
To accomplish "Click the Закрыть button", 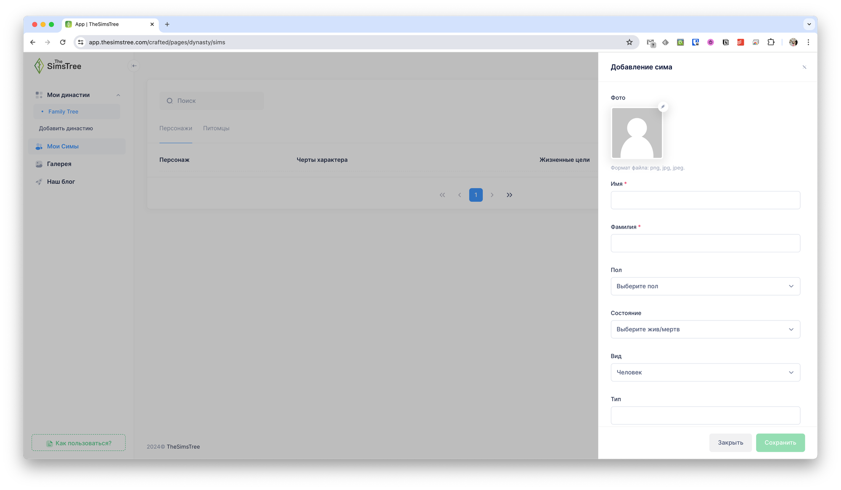I will [730, 442].
